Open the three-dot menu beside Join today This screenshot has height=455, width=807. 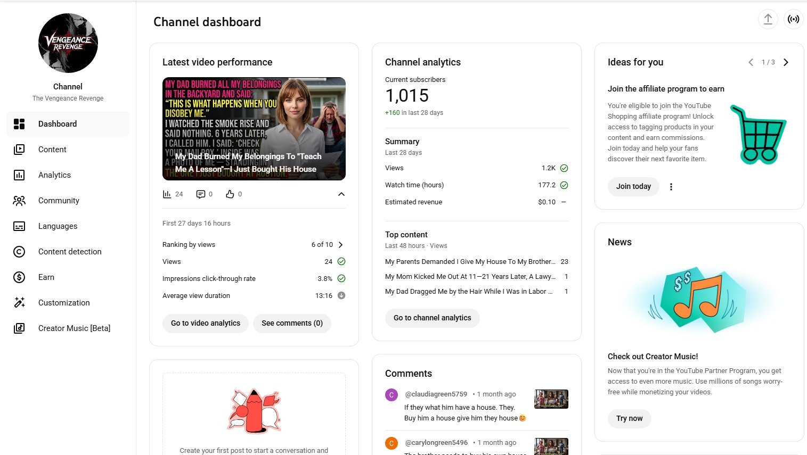pyautogui.click(x=671, y=187)
